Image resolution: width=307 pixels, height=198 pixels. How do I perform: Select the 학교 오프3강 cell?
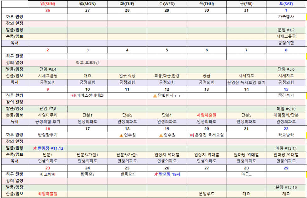88,63
